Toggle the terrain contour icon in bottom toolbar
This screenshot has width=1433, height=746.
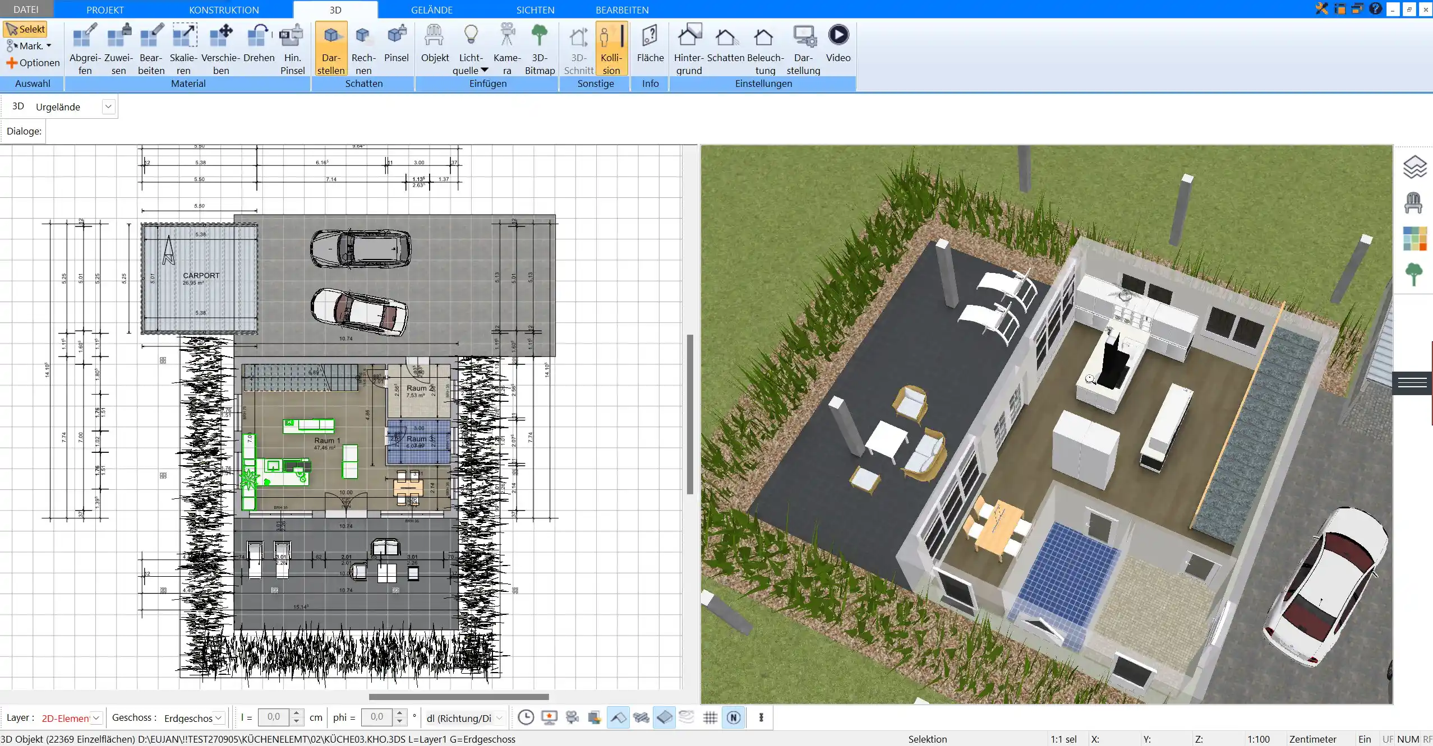pos(687,717)
